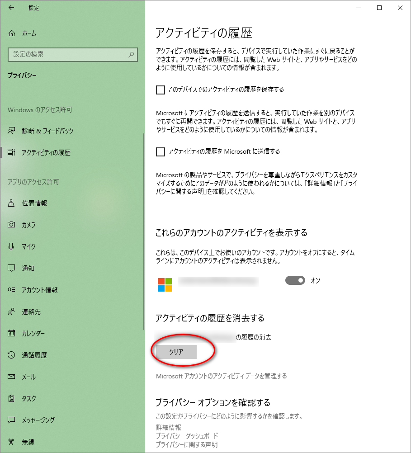
Task: Click the search magnifier icon in the settings search box
Action: tap(131, 54)
